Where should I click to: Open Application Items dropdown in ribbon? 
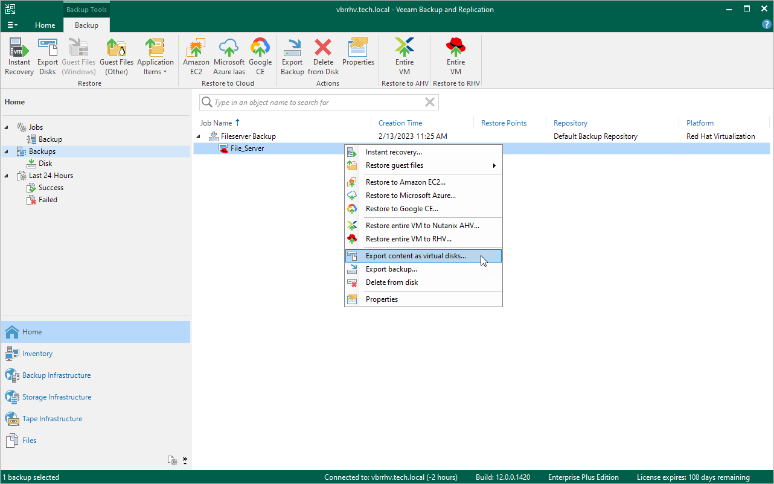(x=155, y=57)
